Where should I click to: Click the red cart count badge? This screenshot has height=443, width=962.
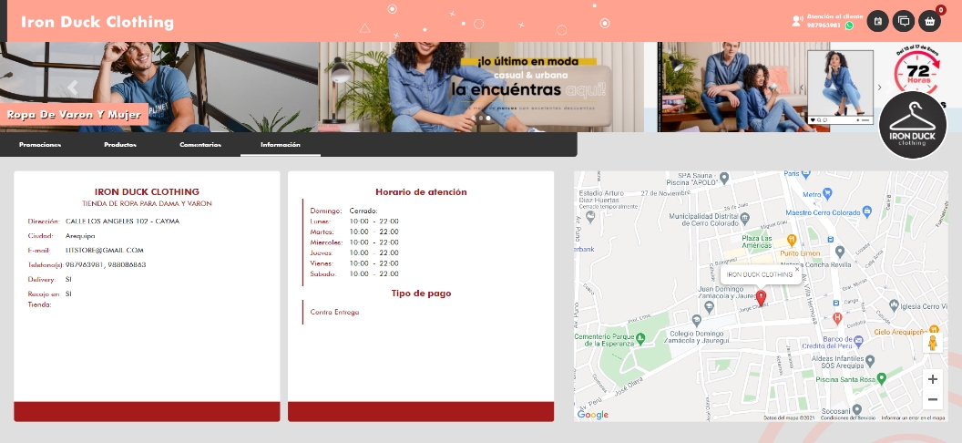[x=940, y=10]
